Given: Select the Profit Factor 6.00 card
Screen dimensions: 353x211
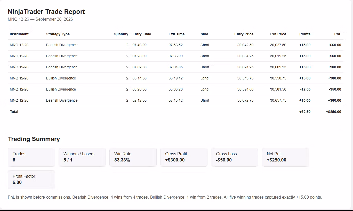Looking at the screenshot, I should coord(31,180).
